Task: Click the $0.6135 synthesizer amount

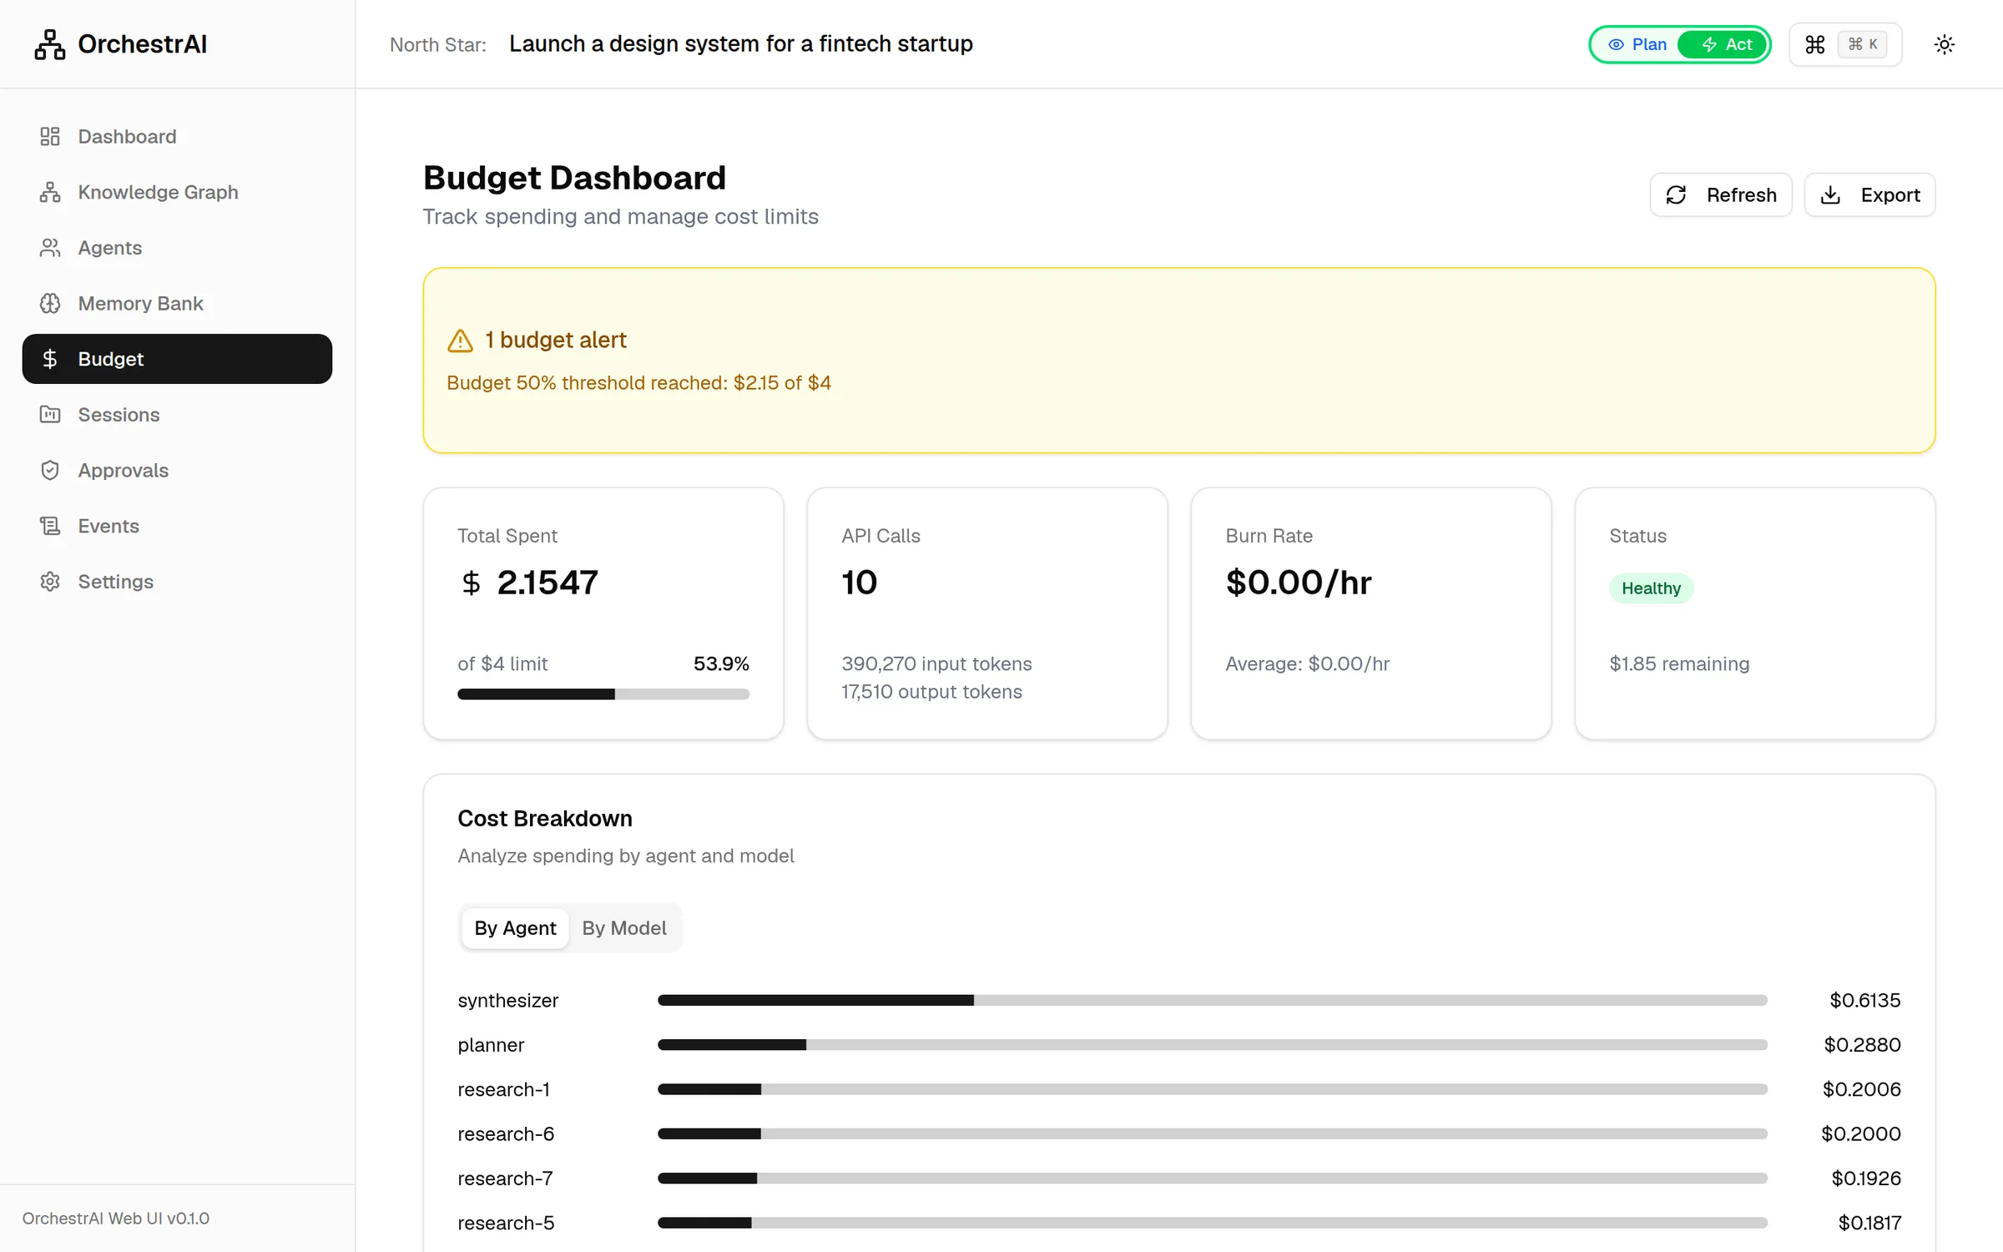Action: tap(1864, 1000)
